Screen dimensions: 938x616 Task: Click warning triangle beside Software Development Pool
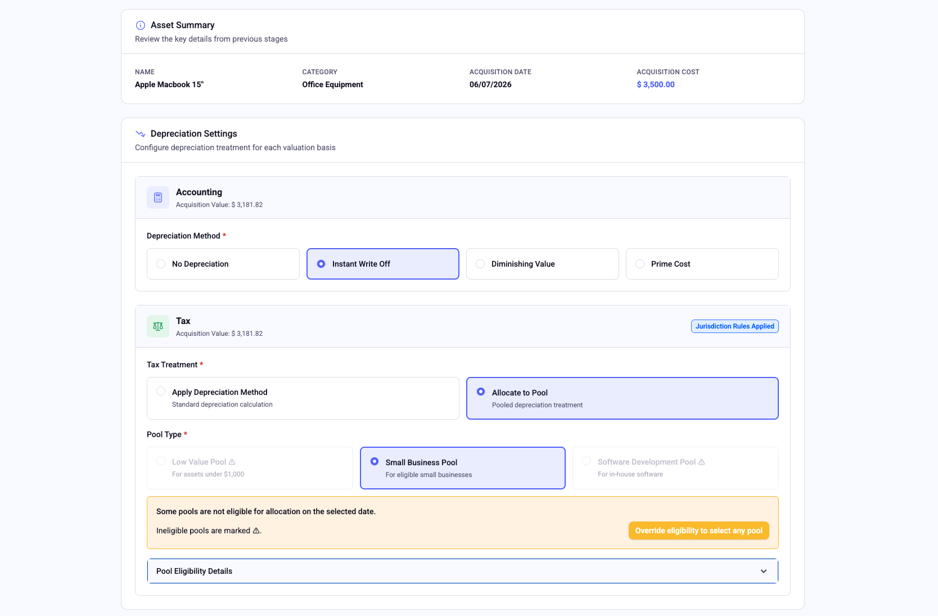(x=701, y=462)
